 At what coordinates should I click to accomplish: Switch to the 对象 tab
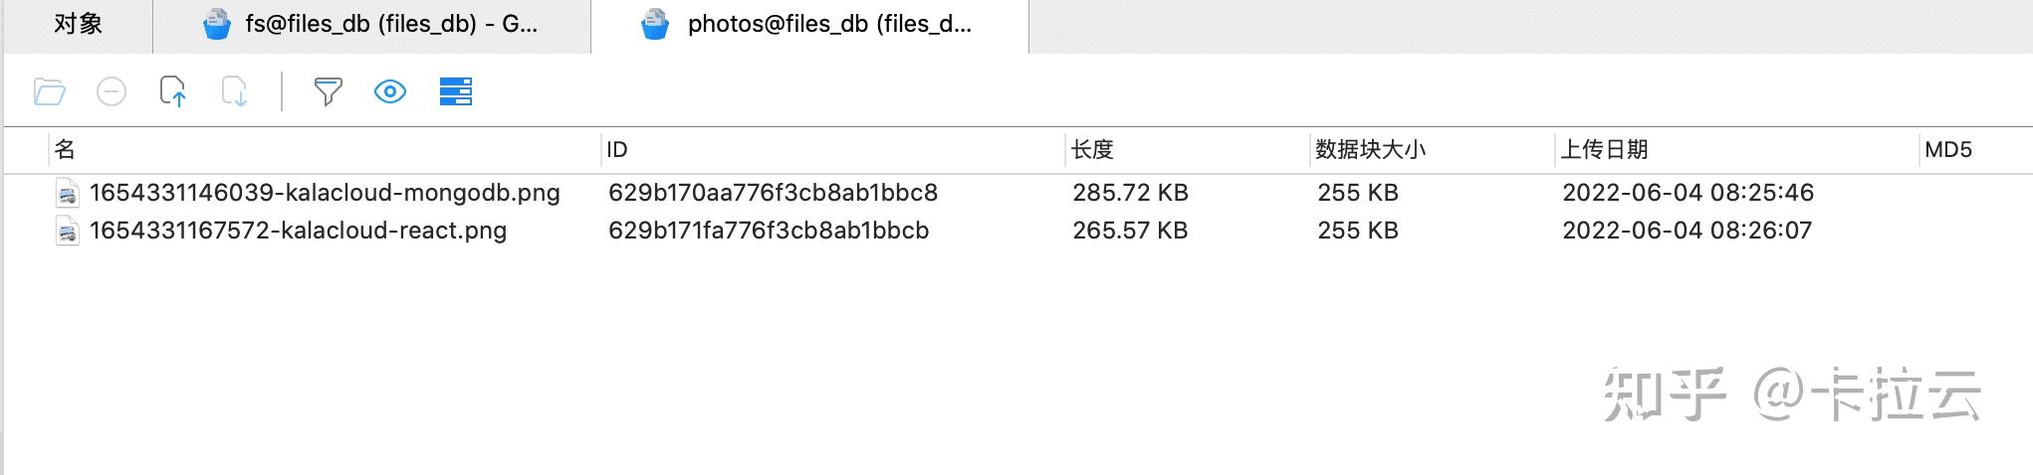[78, 25]
